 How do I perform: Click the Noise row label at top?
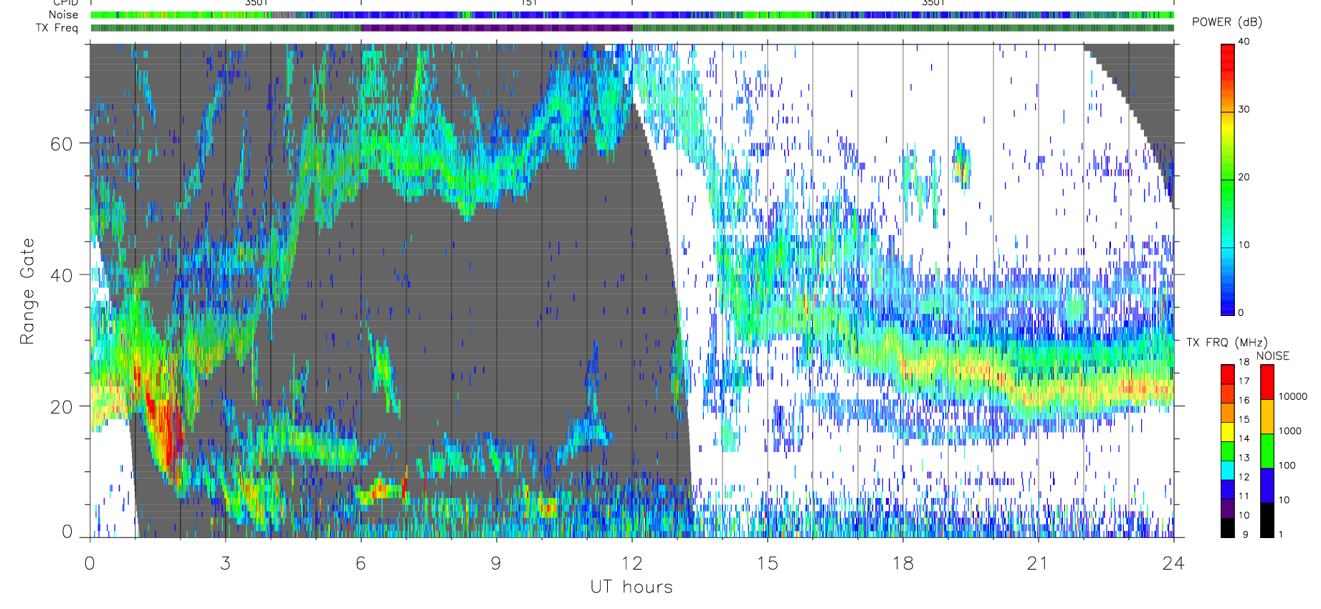[63, 14]
